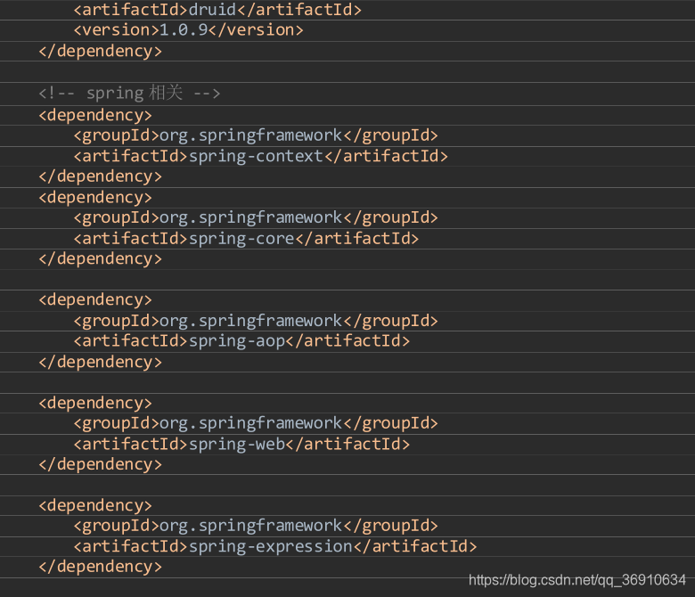695x597 pixels.
Task: Click the groupId line directly above spring-aop
Action: [256, 321]
